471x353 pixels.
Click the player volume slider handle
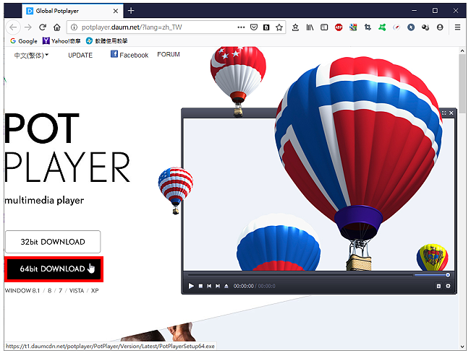[448, 275]
